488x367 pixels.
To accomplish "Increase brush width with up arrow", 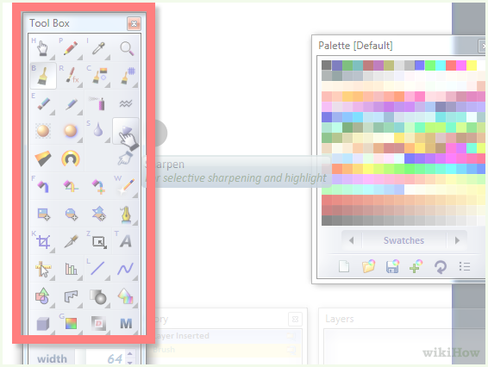I will 130,353.
